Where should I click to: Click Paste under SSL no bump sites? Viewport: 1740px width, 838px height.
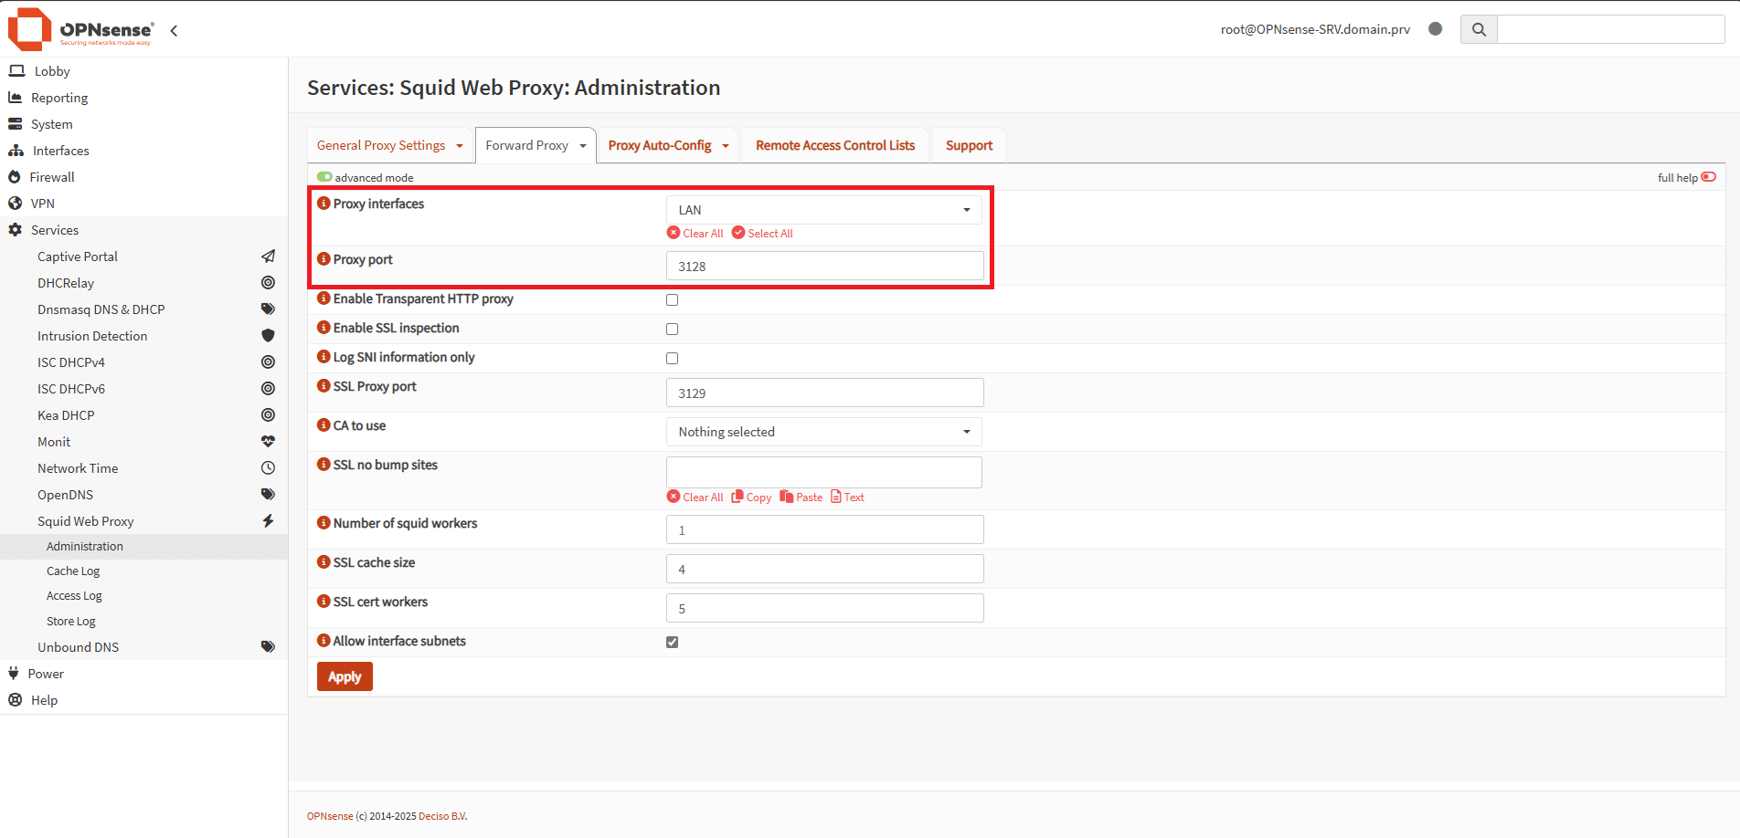point(801,498)
